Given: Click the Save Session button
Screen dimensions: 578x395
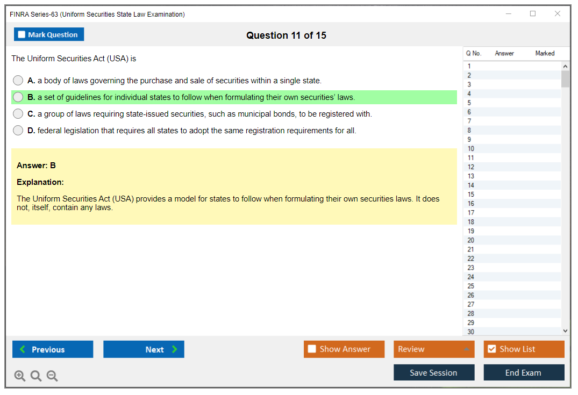Looking at the screenshot, I should tap(433, 372).
